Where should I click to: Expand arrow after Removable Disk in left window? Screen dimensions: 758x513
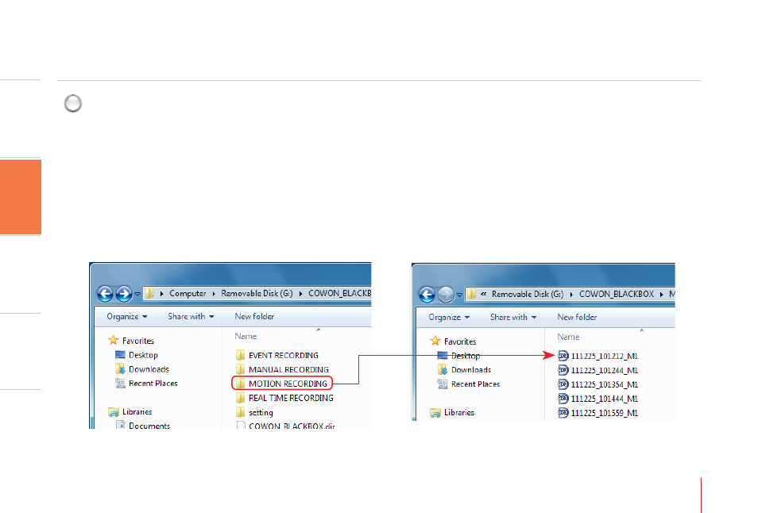(300, 294)
